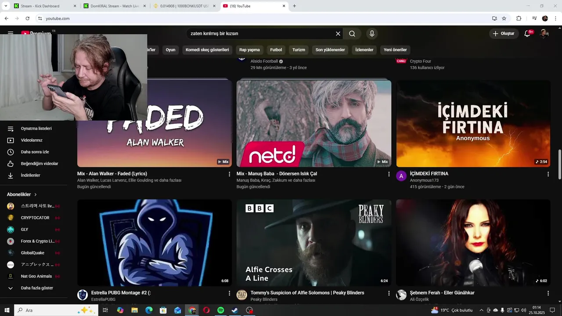Select the Yeni öneriler chip
The width and height of the screenshot is (562, 316).
pos(395,50)
